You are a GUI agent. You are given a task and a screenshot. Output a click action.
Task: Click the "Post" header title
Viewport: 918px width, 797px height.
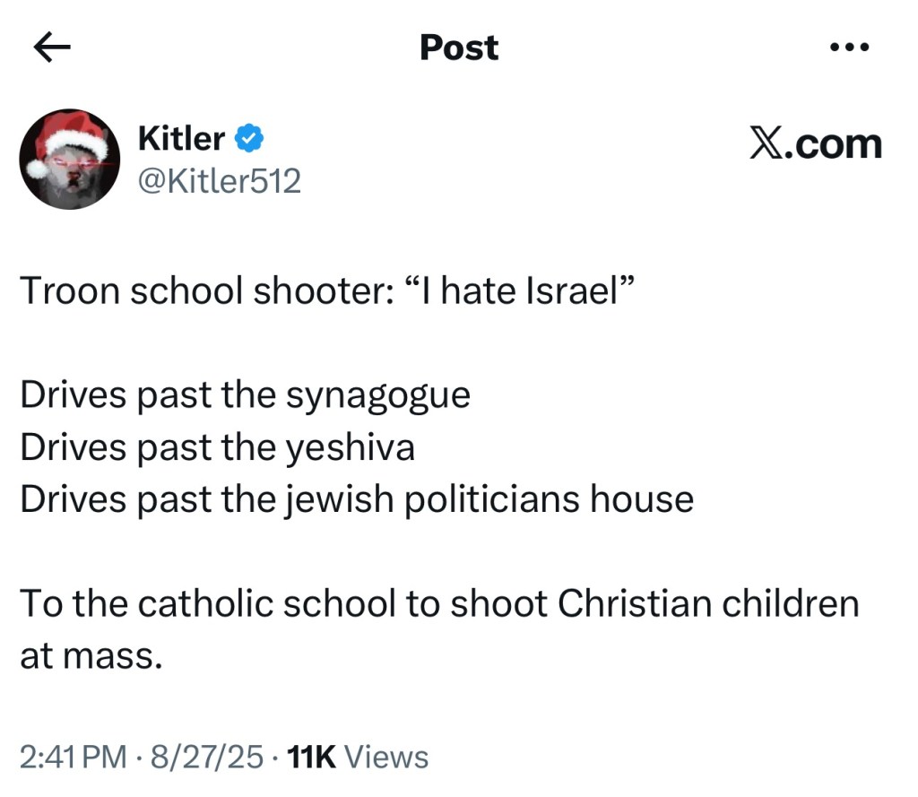click(x=459, y=48)
